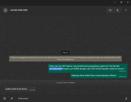
Task: Click contact number +62 822-5194-3228
Action: [19, 10]
